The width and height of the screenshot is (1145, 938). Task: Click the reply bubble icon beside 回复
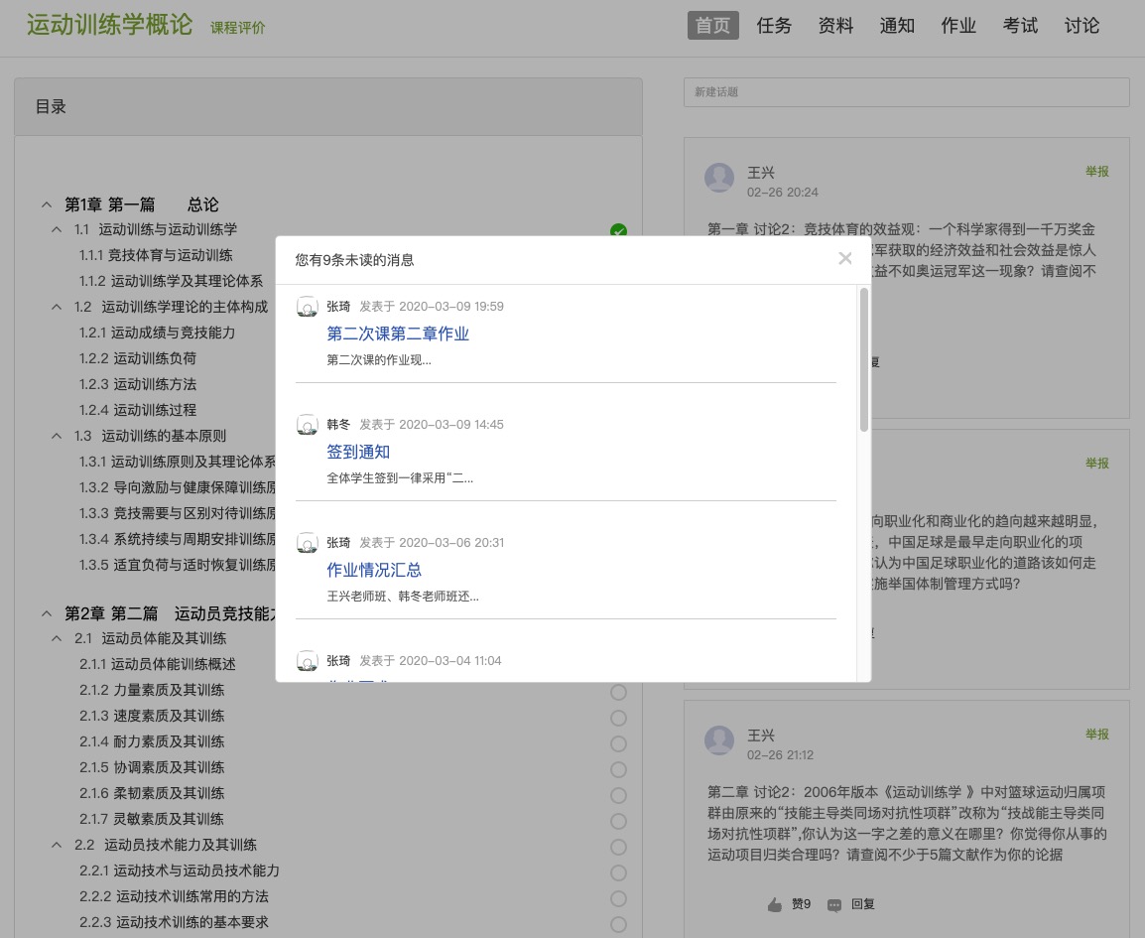click(x=834, y=904)
